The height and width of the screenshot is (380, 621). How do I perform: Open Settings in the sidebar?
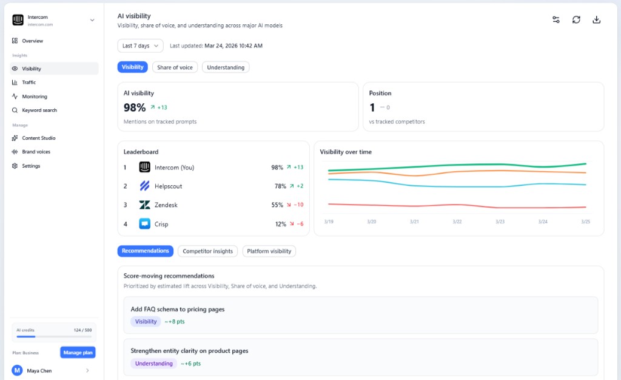tap(54, 166)
